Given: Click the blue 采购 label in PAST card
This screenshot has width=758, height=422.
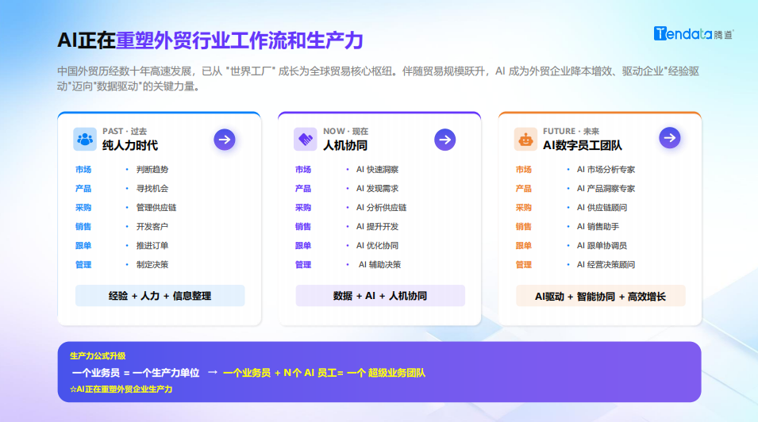Looking at the screenshot, I should pos(83,207).
